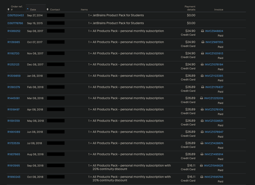255x185 pixels.
Task: Select the Sep 19, 2015 date cell
Action: [x=35, y=23]
